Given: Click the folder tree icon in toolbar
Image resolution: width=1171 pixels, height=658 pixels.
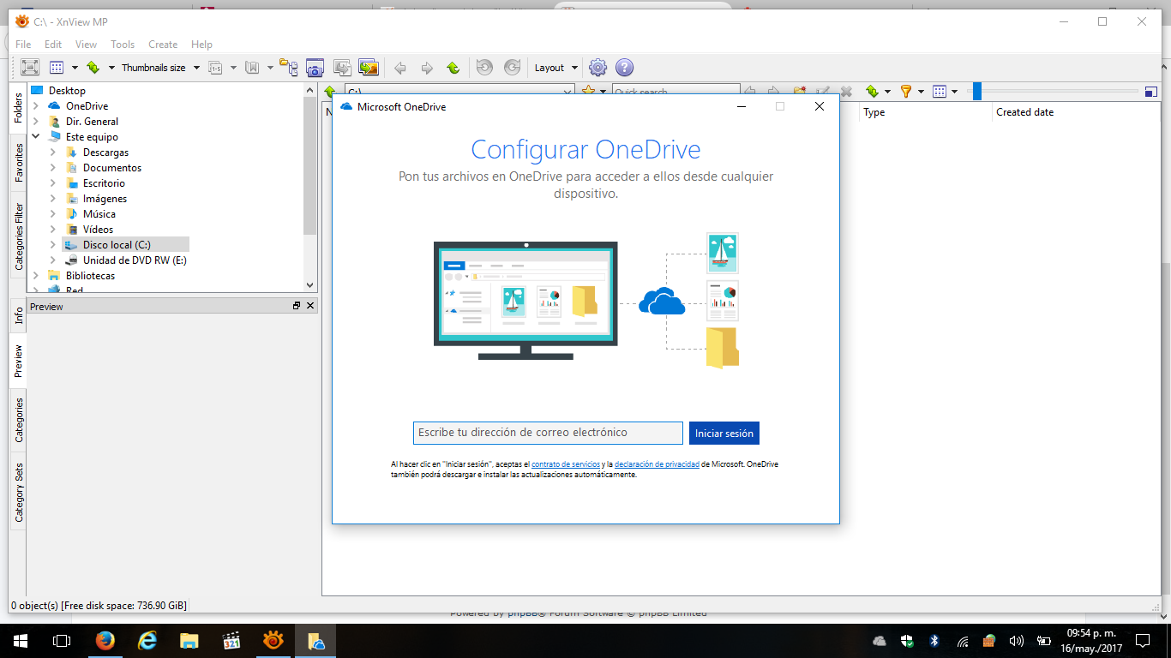Looking at the screenshot, I should pos(289,68).
